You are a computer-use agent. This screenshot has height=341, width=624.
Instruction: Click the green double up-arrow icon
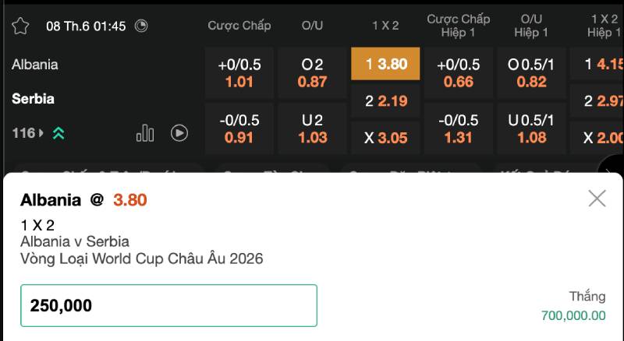click(58, 133)
